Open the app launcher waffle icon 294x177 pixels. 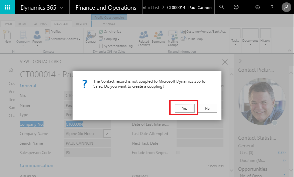click(x=7, y=7)
